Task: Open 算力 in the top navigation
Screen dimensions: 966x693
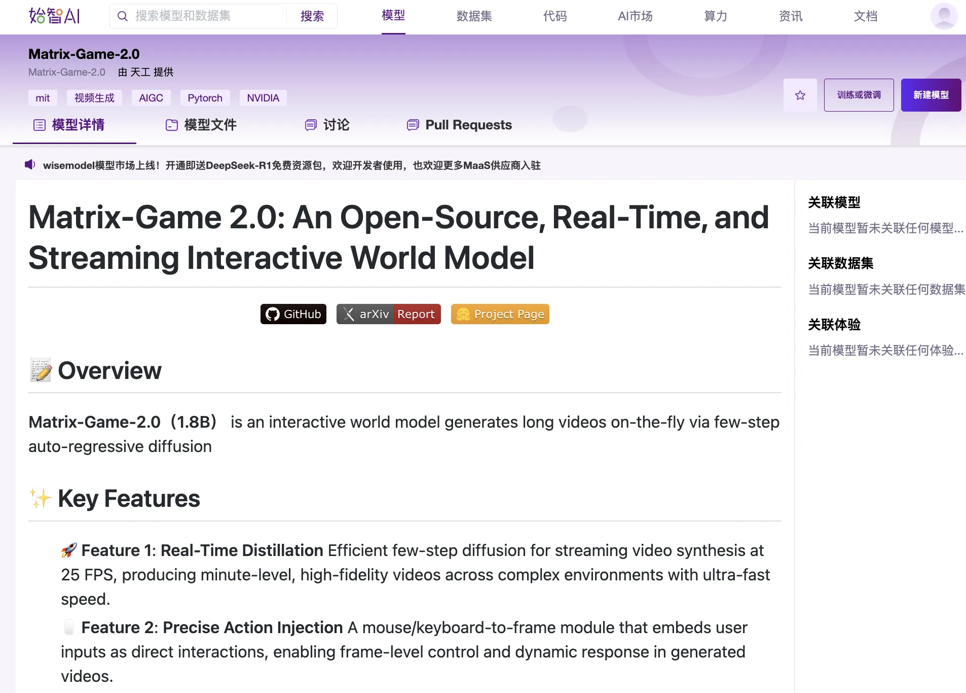Action: pyautogui.click(x=715, y=16)
